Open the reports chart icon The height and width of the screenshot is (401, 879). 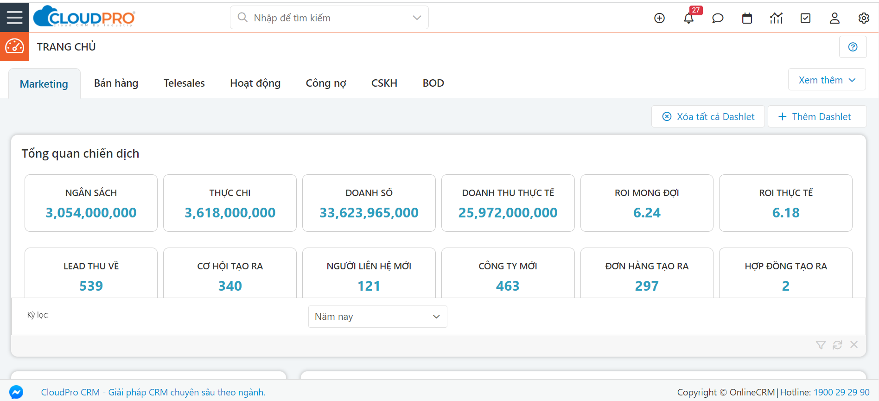pos(776,18)
